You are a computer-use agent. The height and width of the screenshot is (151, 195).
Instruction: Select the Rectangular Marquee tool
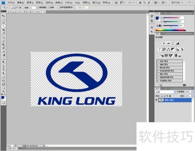4,19
